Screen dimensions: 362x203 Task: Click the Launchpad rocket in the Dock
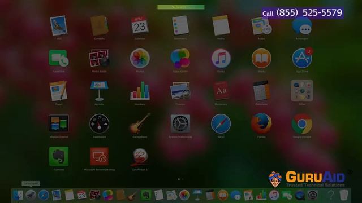[31, 195]
